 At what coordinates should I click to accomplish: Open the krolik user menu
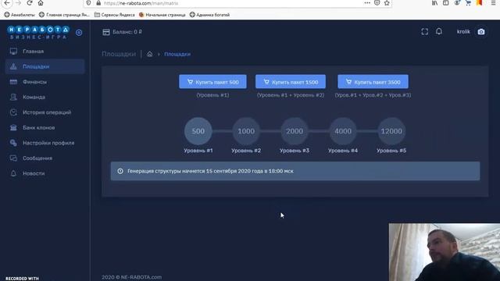[x=463, y=31]
